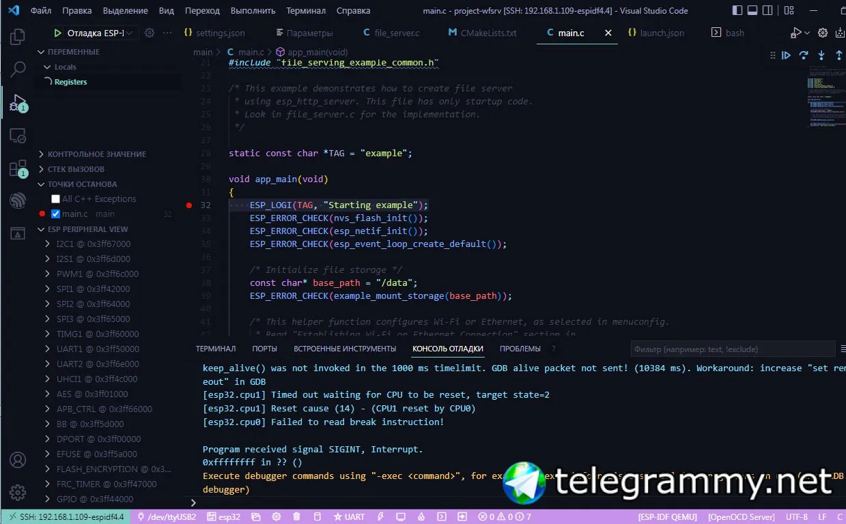Screen dimensions: 846x524
Task: Click Continue in the debug toolbar
Action: point(786,55)
